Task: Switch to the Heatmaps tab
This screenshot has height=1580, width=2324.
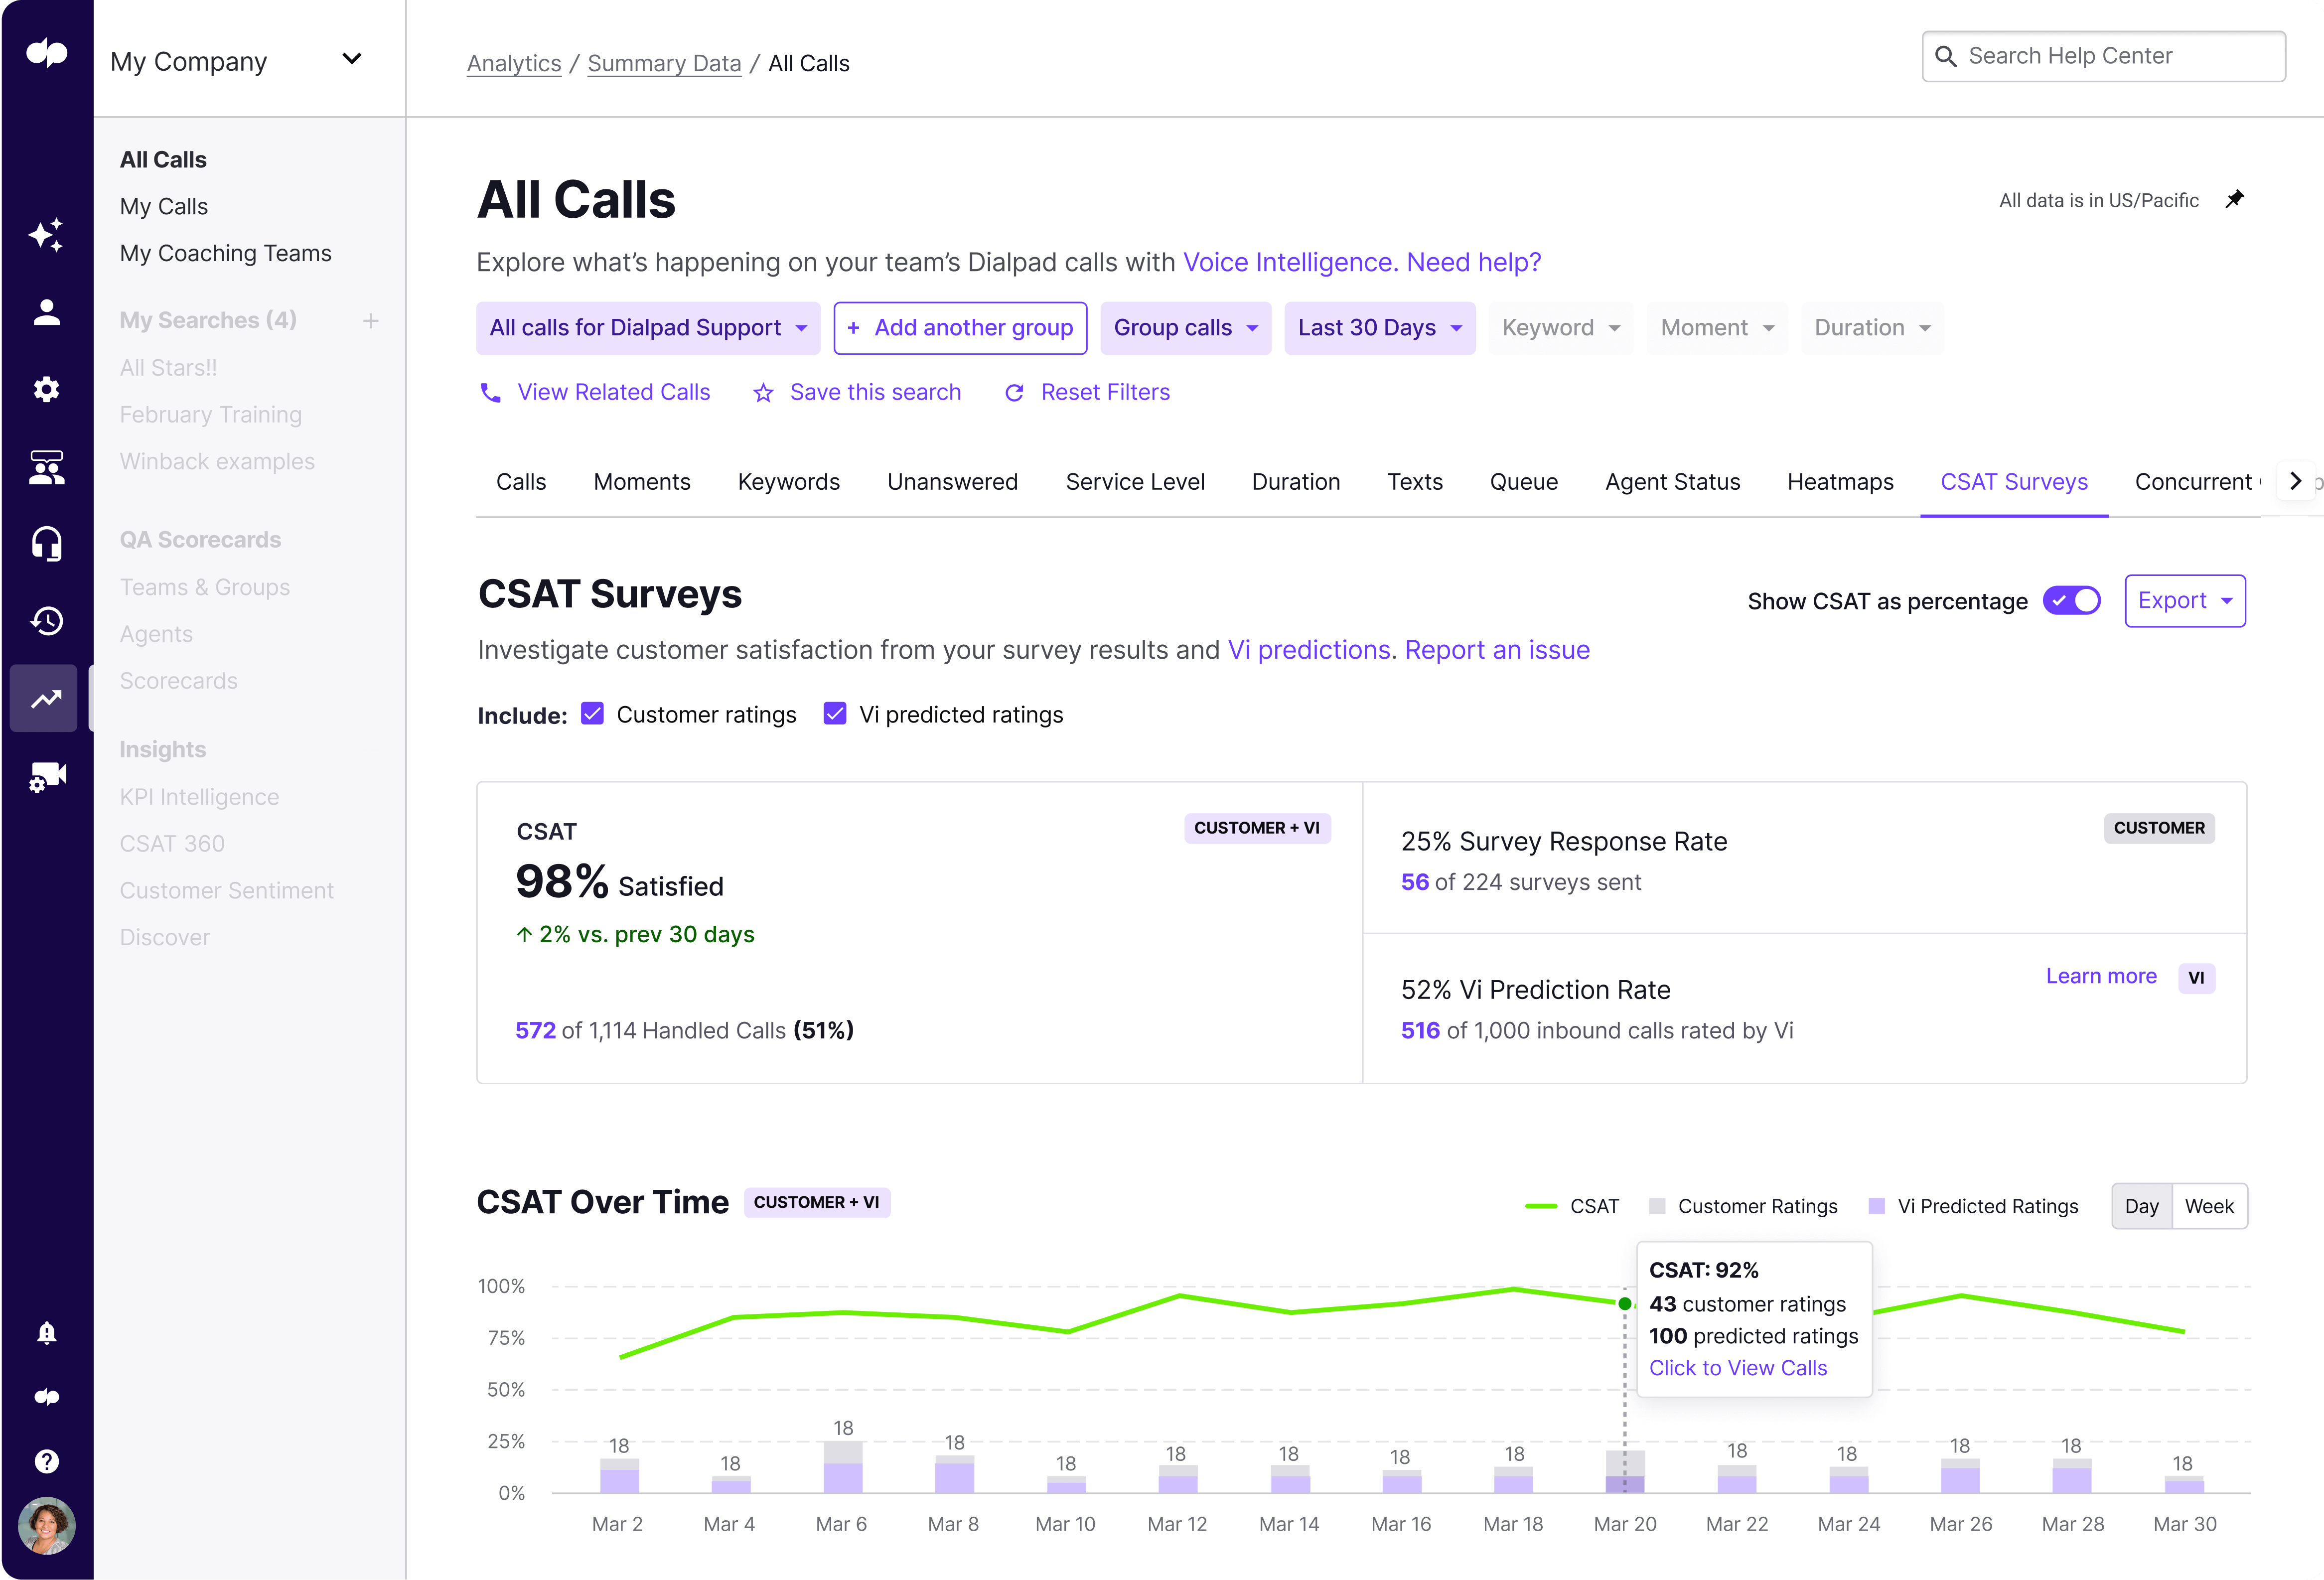Action: [x=1839, y=482]
